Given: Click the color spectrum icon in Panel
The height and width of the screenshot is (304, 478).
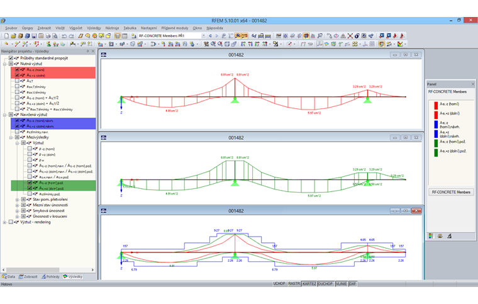Looking at the screenshot, I should point(430,236).
